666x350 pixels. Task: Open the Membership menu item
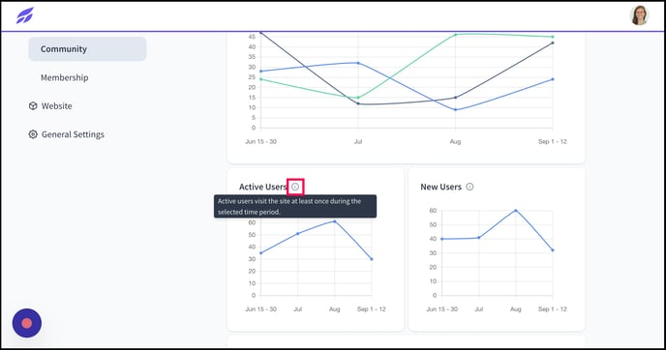(x=65, y=77)
